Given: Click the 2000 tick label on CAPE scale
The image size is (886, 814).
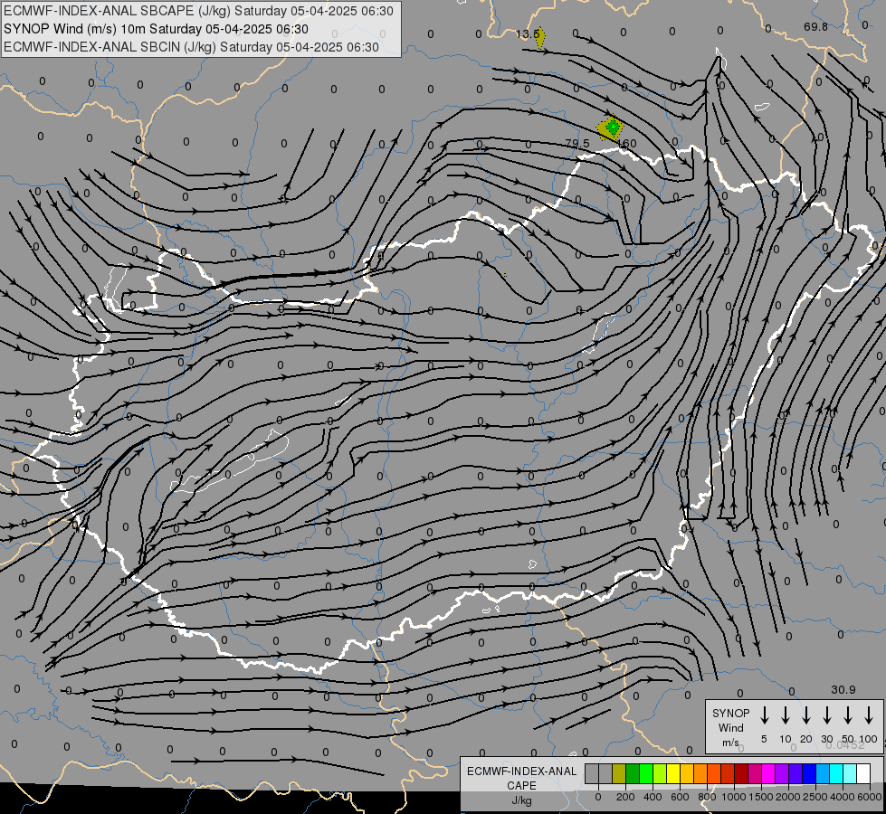Looking at the screenshot, I should tap(787, 797).
